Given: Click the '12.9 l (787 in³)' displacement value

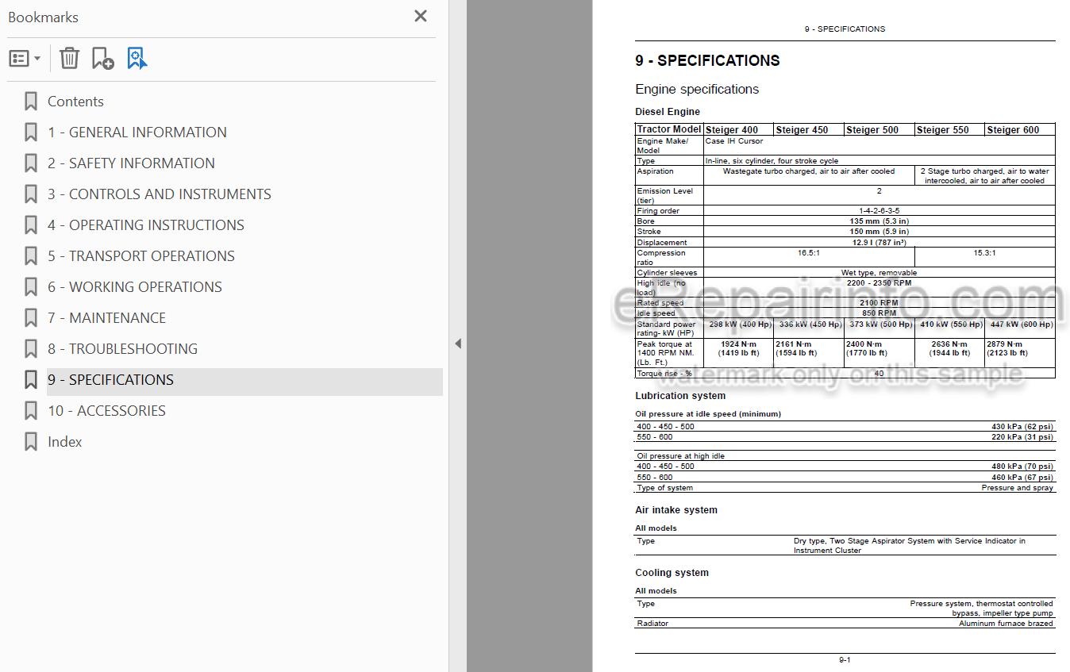Looking at the screenshot, I should pyautogui.click(x=879, y=243).
